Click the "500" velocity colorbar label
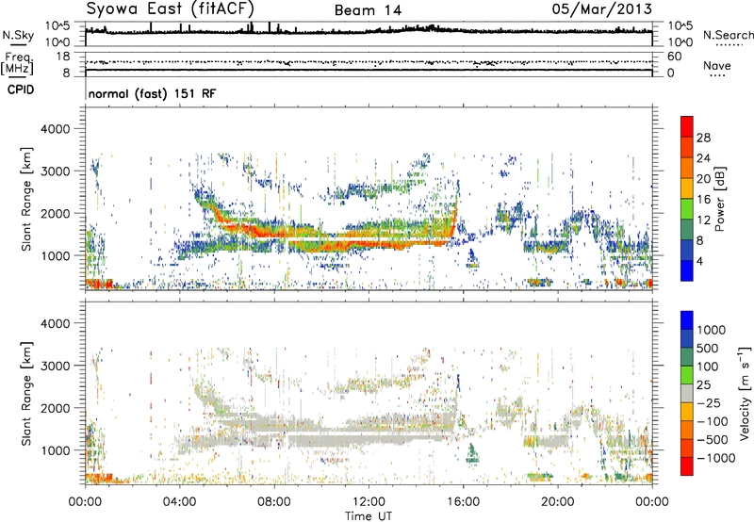The image size is (754, 522). (x=708, y=348)
